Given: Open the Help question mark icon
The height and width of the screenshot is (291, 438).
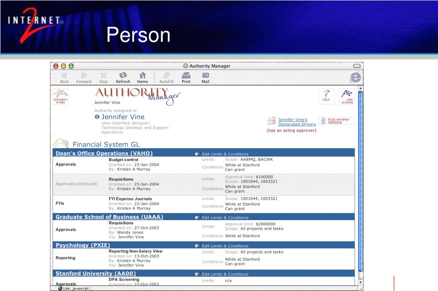Looking at the screenshot, I should [x=326, y=96].
